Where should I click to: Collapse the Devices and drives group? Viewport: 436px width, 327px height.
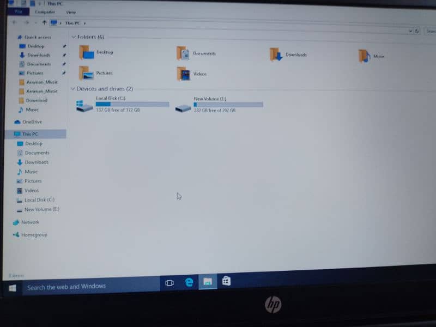click(73, 88)
